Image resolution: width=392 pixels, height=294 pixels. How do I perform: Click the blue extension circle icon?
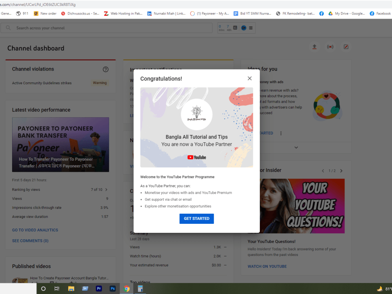click(x=243, y=28)
